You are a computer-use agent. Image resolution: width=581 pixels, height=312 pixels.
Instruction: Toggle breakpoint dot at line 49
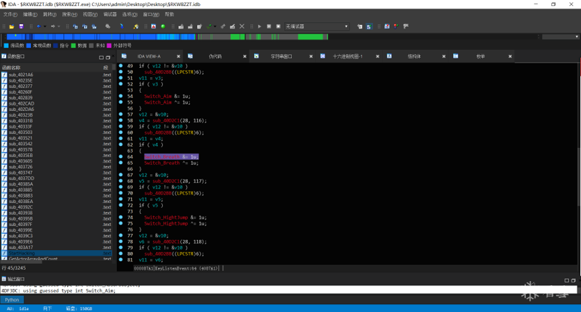[x=121, y=66]
